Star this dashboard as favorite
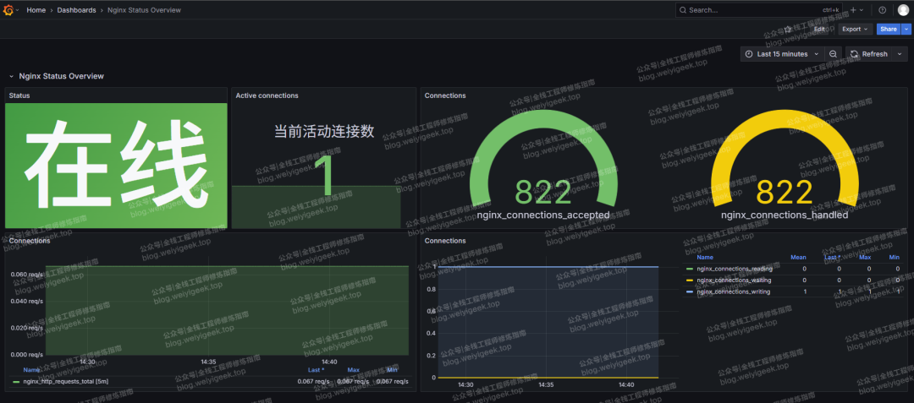This screenshot has width=914, height=403. click(x=788, y=29)
